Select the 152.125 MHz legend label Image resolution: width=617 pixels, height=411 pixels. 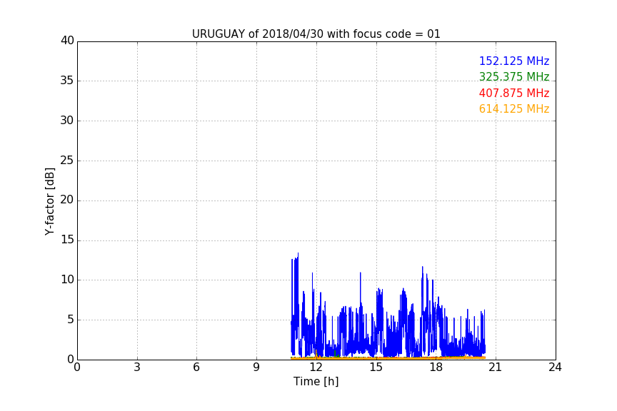(514, 61)
